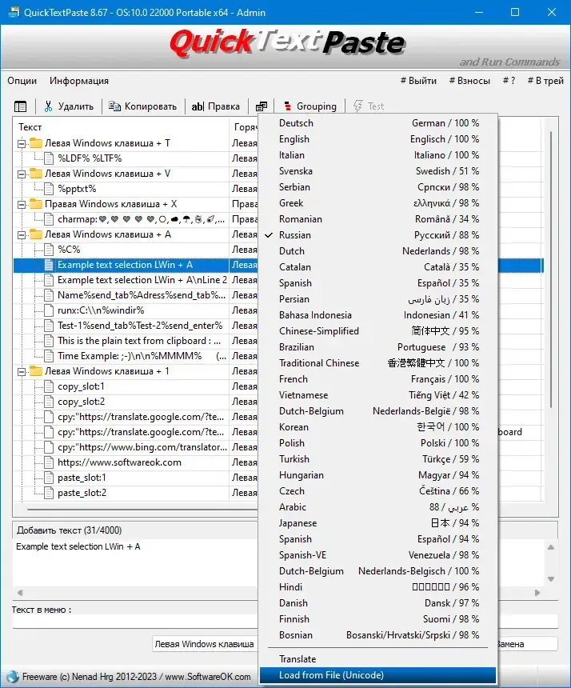Click the Копировать copy icon

click(114, 106)
